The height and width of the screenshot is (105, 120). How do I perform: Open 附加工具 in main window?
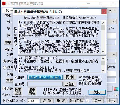77,101
